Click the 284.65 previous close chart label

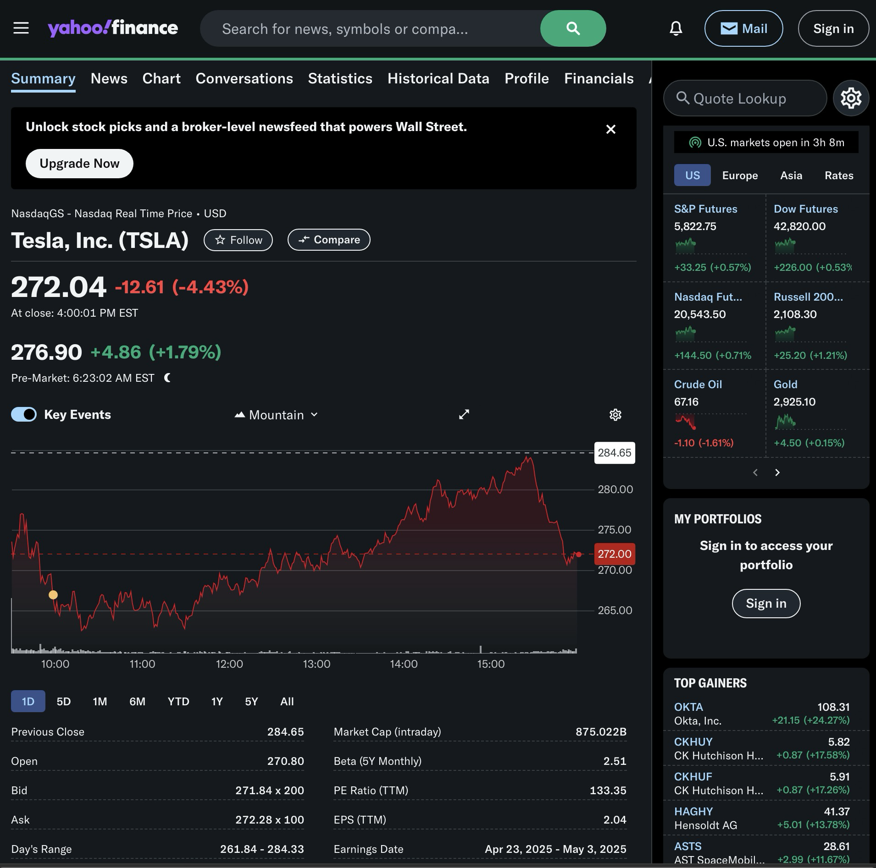615,453
